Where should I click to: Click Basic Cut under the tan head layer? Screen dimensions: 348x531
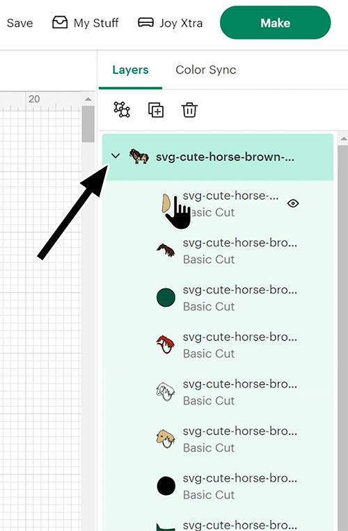pyautogui.click(x=209, y=447)
